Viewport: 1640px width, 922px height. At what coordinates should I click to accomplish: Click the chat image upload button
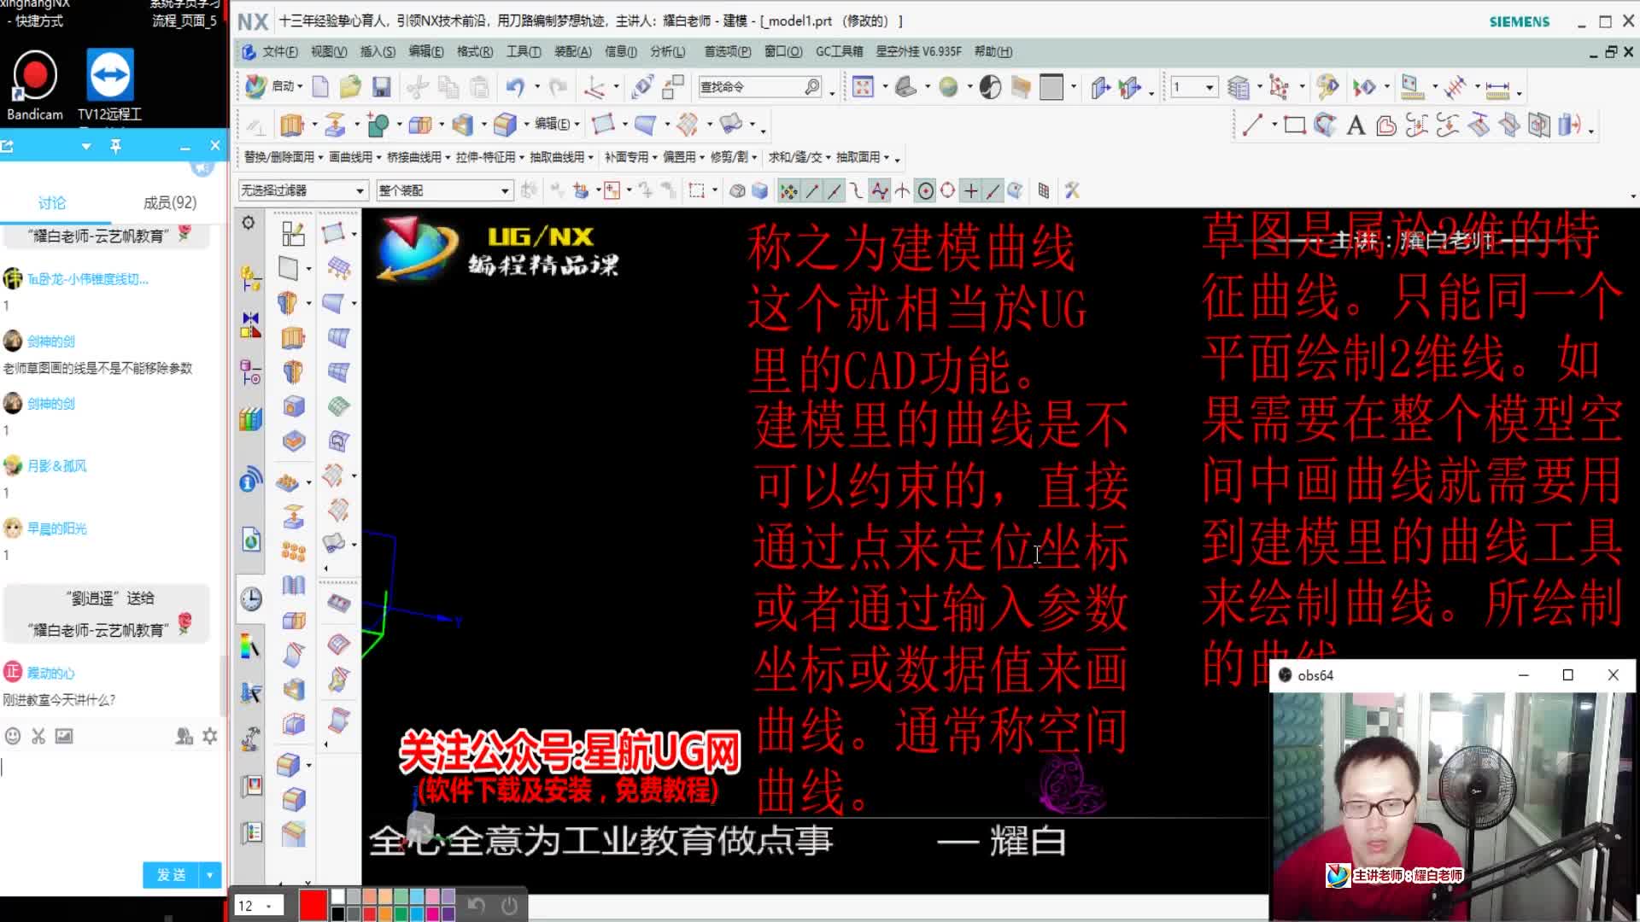click(x=64, y=736)
